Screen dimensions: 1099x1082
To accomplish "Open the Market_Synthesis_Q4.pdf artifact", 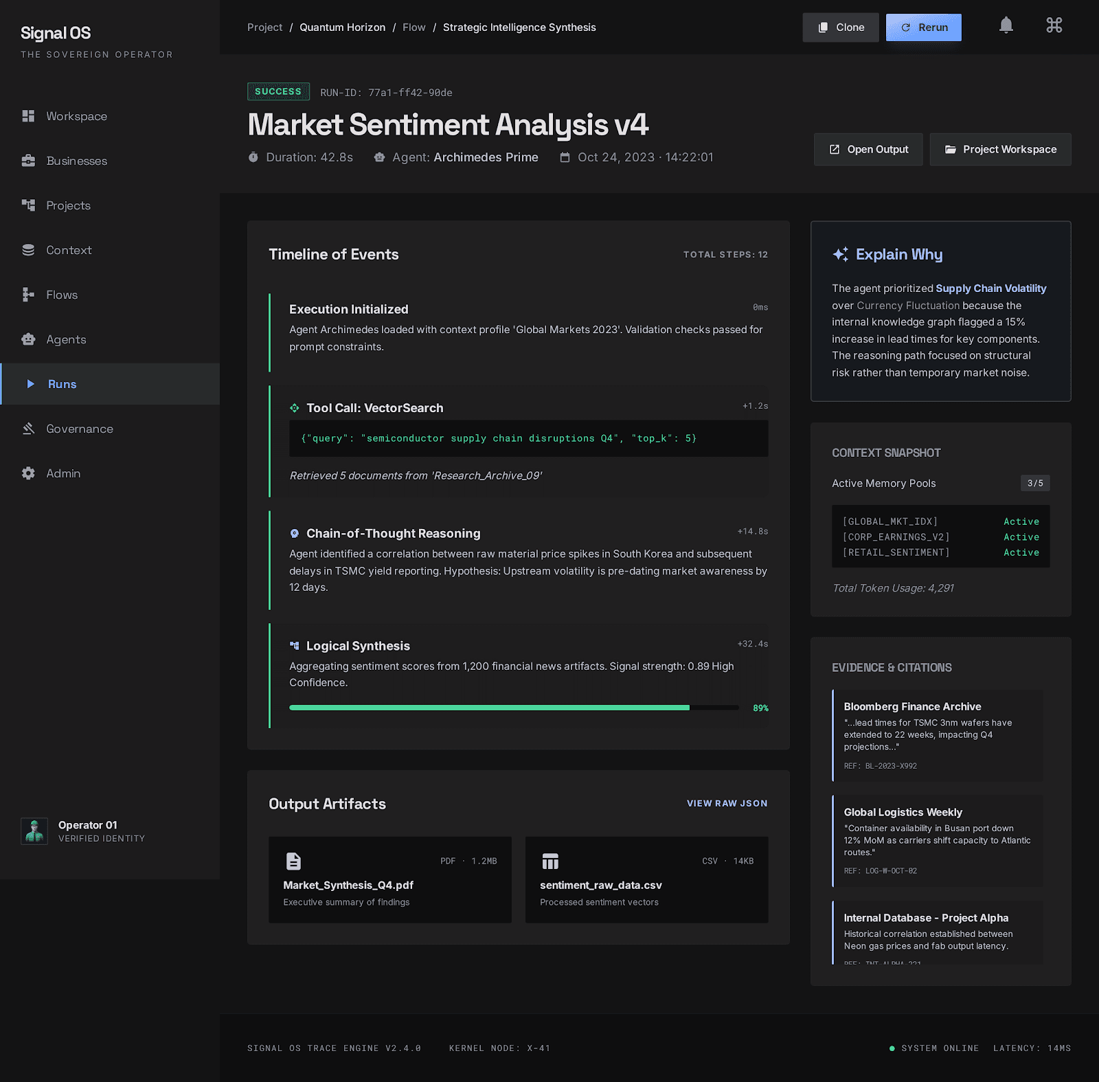I will (x=390, y=879).
